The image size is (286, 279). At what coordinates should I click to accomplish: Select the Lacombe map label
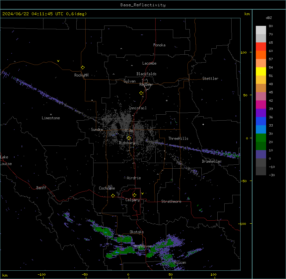point(149,63)
